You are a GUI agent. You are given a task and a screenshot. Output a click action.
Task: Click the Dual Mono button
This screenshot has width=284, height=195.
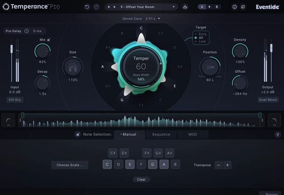(x=268, y=100)
